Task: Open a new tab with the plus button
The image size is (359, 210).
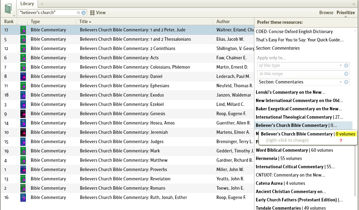Action: [x=42, y=4]
